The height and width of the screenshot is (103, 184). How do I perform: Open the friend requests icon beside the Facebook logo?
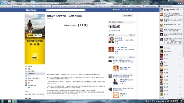click(39, 10)
